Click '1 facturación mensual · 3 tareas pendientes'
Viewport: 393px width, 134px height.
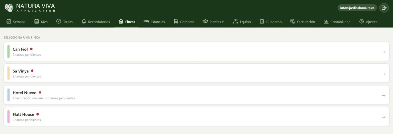(44, 98)
